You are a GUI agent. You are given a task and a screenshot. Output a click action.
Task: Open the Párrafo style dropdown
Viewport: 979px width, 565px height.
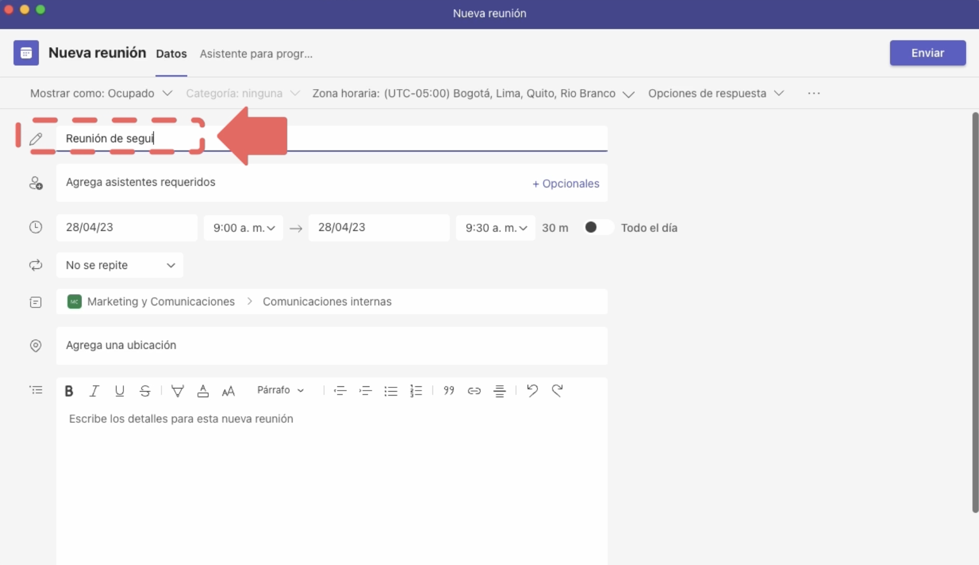(280, 390)
